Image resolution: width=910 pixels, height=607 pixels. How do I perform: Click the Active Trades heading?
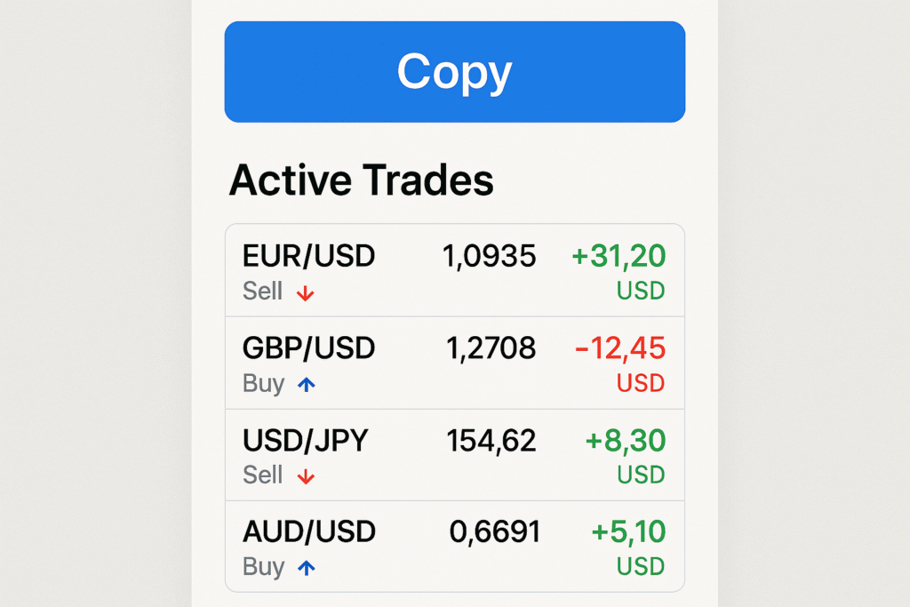361,180
